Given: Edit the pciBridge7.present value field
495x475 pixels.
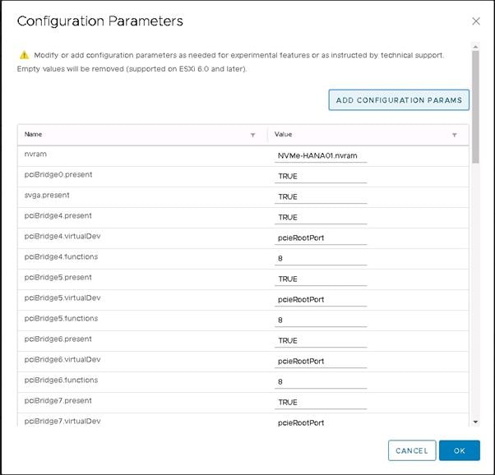Looking at the screenshot, I should pos(321,403).
